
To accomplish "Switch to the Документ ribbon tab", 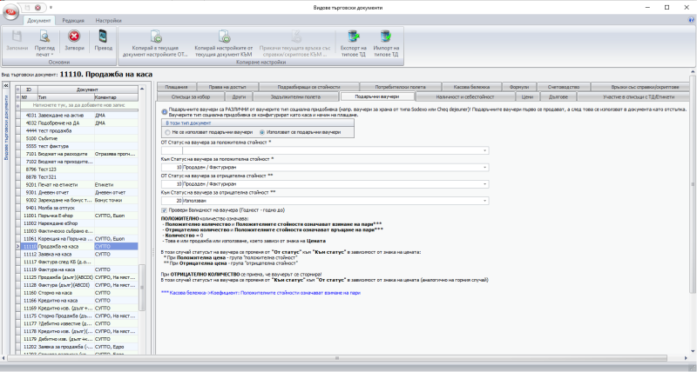I will coord(39,20).
